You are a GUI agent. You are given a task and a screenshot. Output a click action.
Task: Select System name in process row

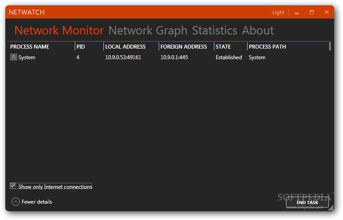point(27,57)
